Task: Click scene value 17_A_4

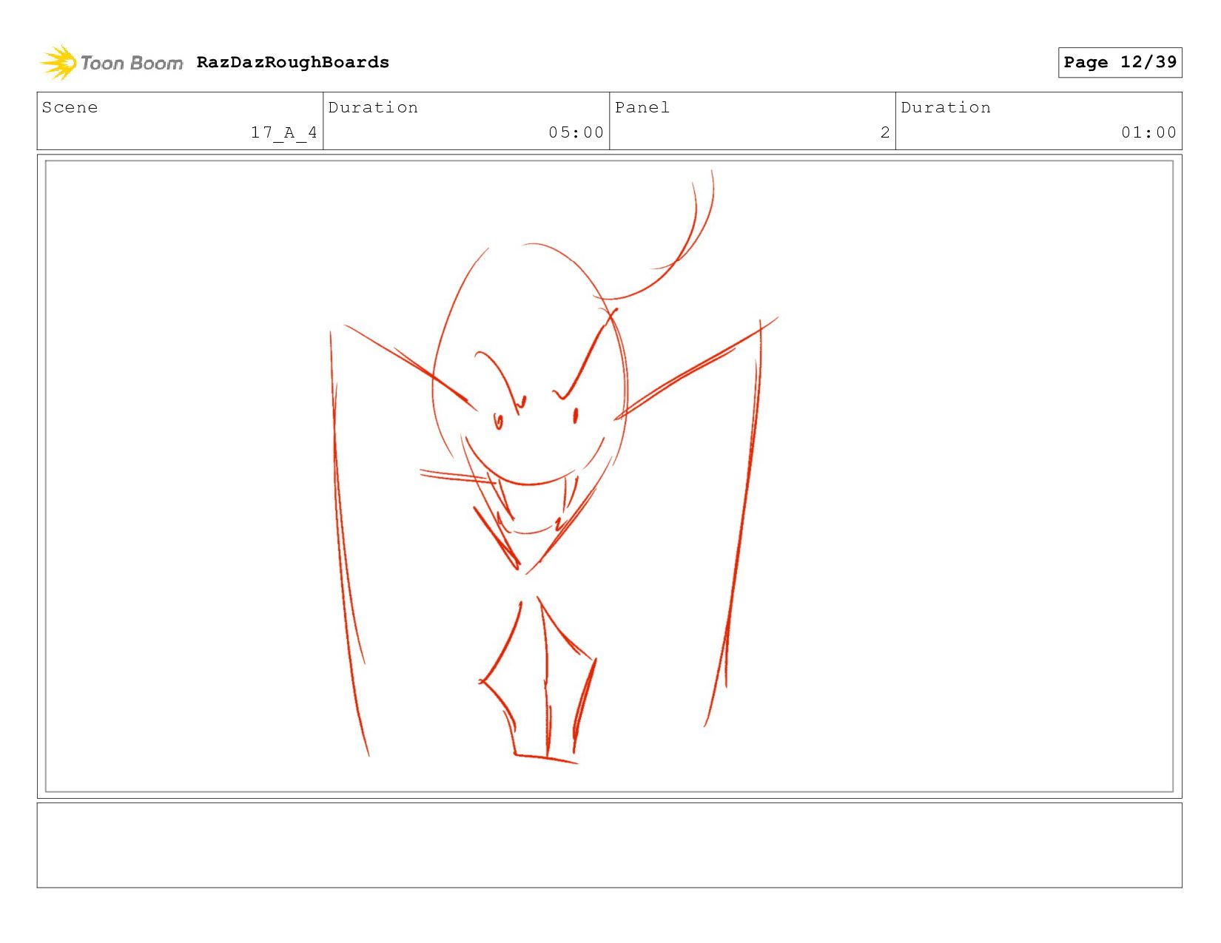Action: (x=284, y=132)
